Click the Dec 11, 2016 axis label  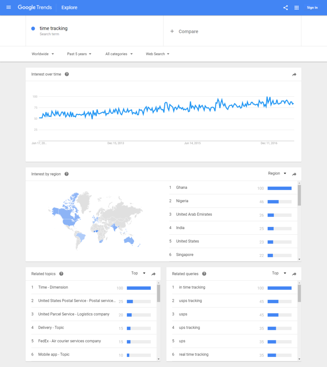tap(269, 143)
